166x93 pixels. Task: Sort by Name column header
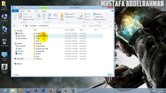(35, 30)
